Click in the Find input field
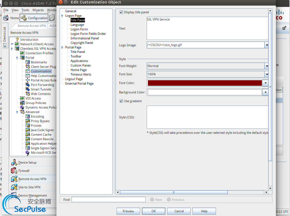 109,200
